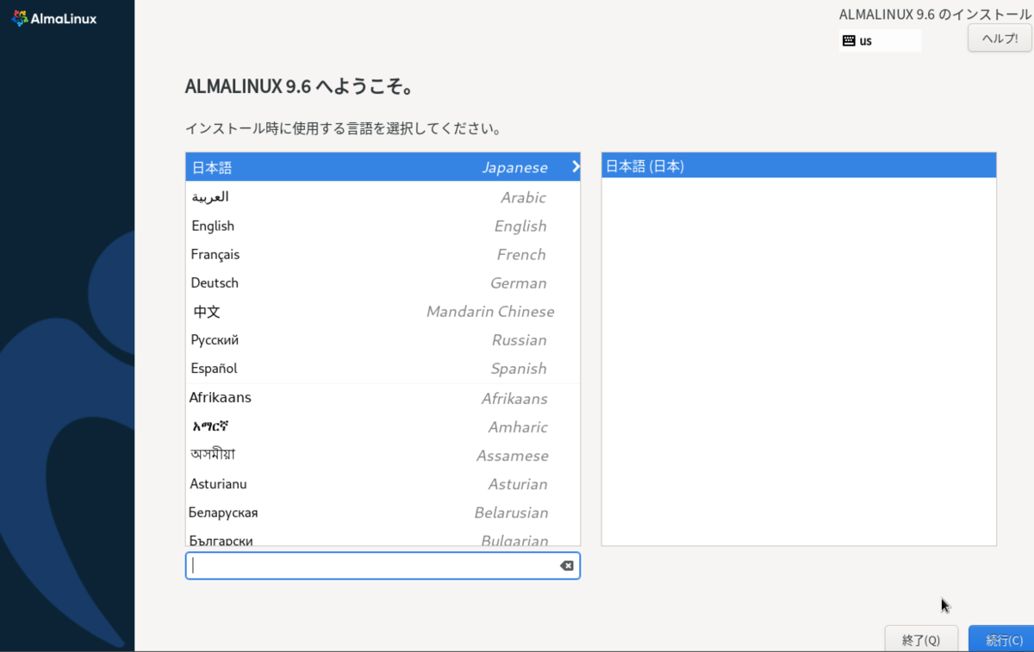The width and height of the screenshot is (1034, 652).
Task: Select Asturianu Asturian language row
Action: 383,484
